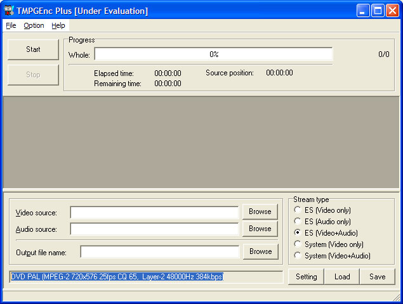Click the 0/0 frame counter

pyautogui.click(x=384, y=54)
